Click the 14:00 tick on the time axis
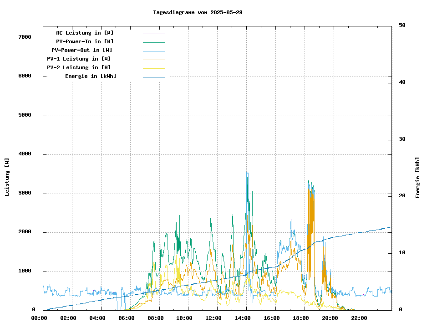437x328 pixels. 243,318
